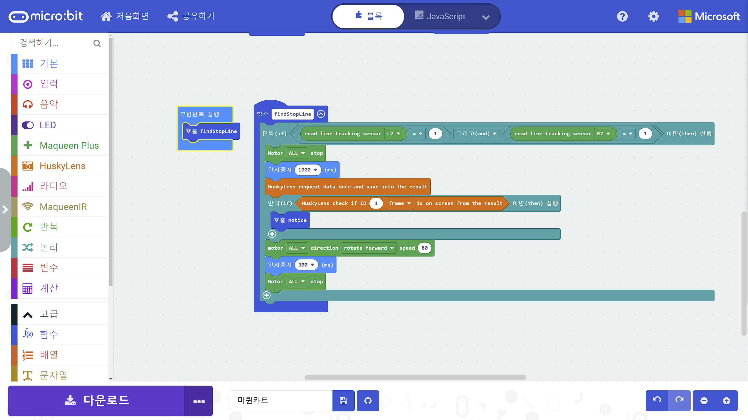Screen dimensions: 748x420
Task: Save project with floppy disk icon
Action: (x=343, y=401)
